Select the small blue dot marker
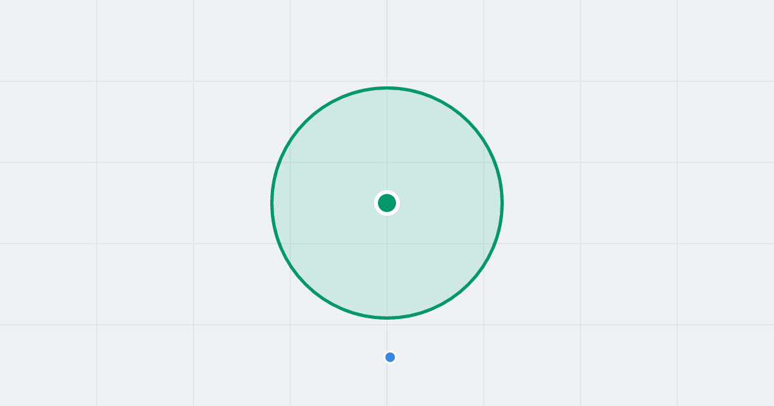The image size is (774, 406). coord(390,357)
